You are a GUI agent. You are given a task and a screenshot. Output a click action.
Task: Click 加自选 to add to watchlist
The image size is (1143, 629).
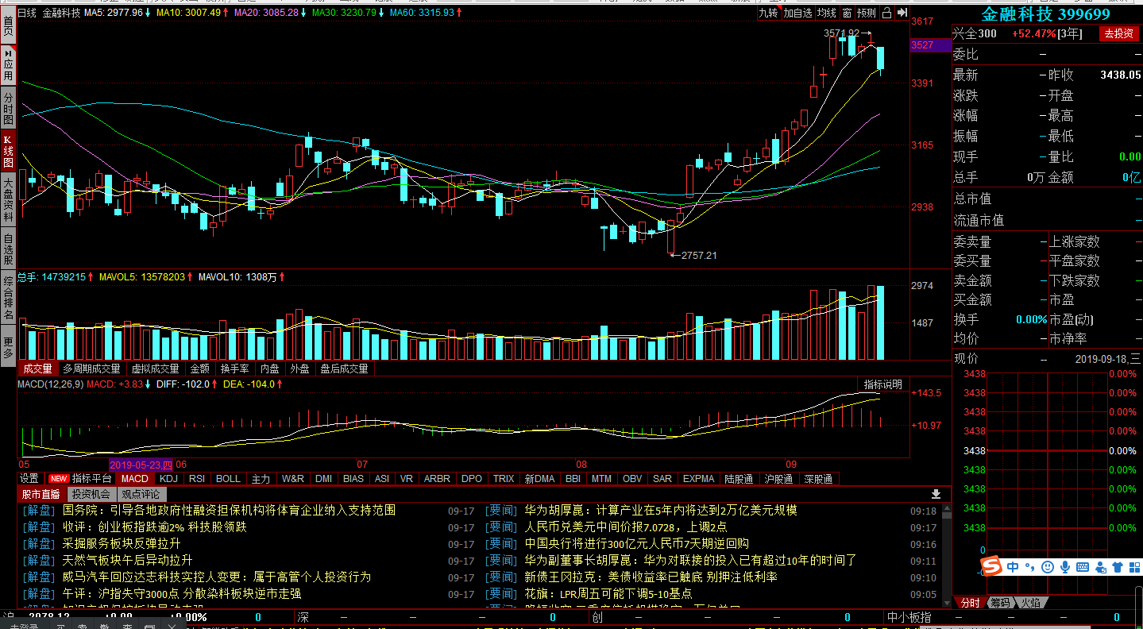point(797,13)
